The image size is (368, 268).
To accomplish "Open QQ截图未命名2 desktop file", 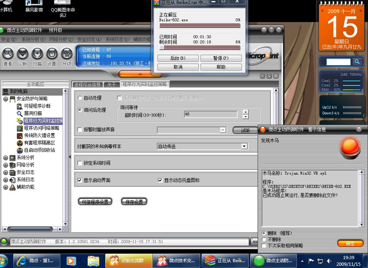I will (63, 8).
